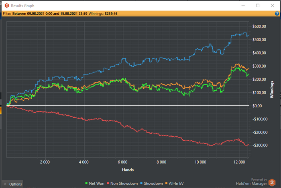The height and width of the screenshot is (188, 281).
Task: Click the $0,00 y-axis label
Action: point(257,106)
